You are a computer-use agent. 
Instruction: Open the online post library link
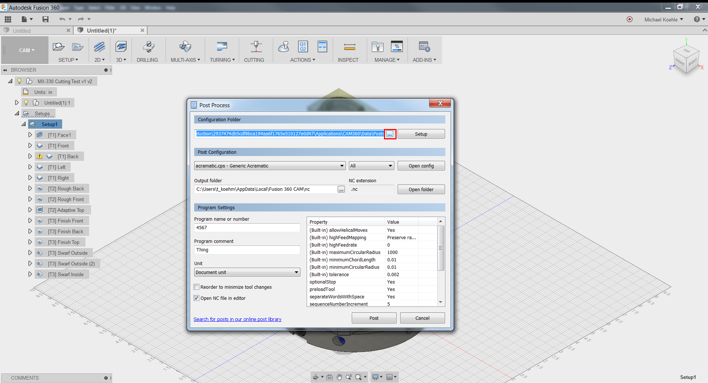tap(237, 319)
